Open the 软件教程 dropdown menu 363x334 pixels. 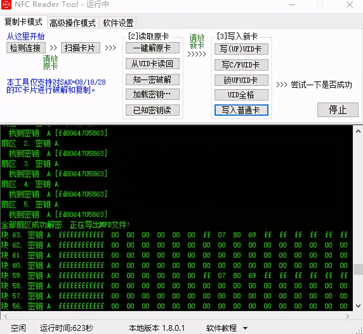(225, 328)
